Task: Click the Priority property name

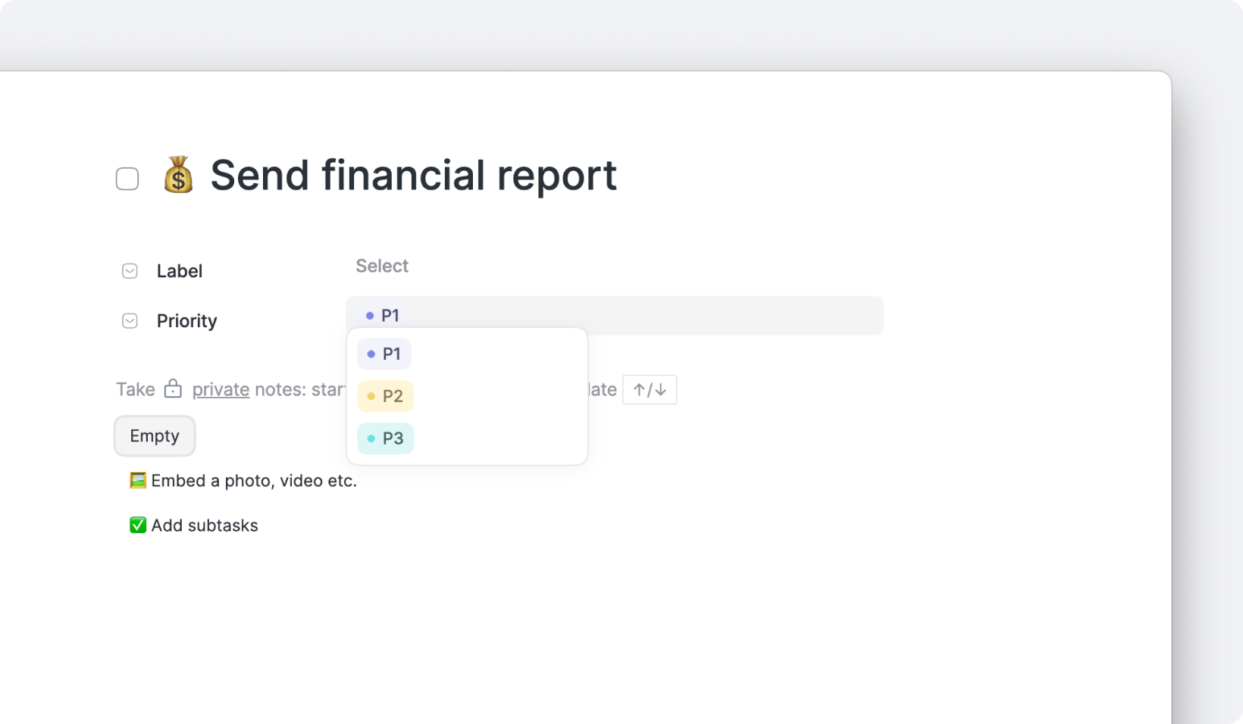Action: [186, 321]
